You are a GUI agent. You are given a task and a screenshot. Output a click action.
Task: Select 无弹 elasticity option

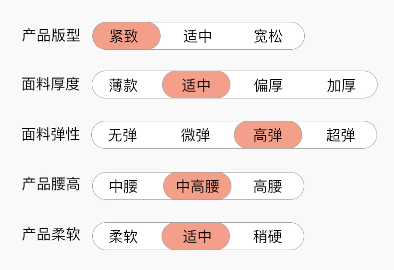(x=123, y=135)
